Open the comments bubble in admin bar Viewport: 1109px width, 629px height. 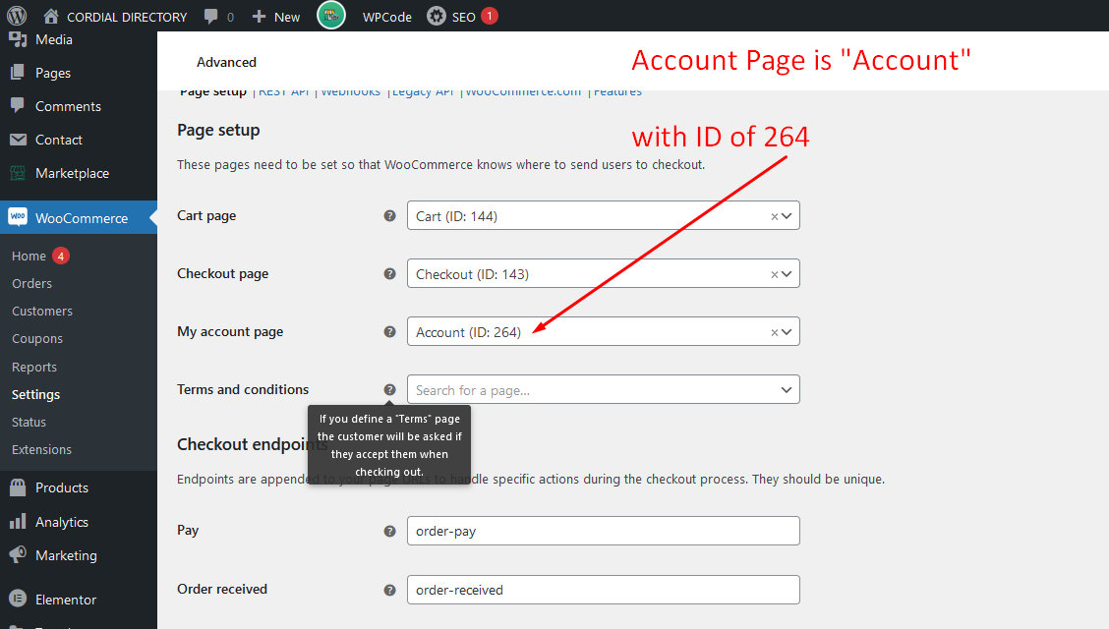click(x=218, y=17)
